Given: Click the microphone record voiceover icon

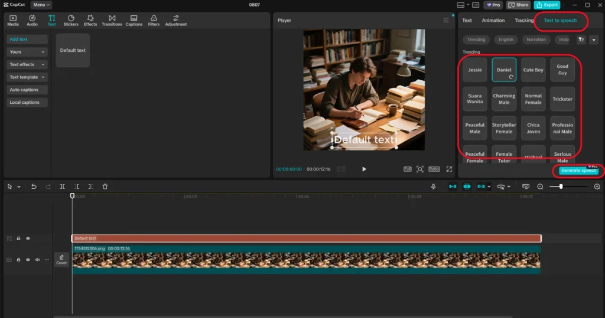Looking at the screenshot, I should [x=433, y=186].
